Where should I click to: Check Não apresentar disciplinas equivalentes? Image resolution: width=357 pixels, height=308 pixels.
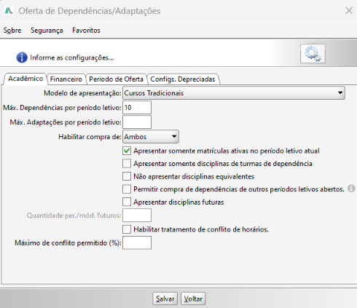127,176
